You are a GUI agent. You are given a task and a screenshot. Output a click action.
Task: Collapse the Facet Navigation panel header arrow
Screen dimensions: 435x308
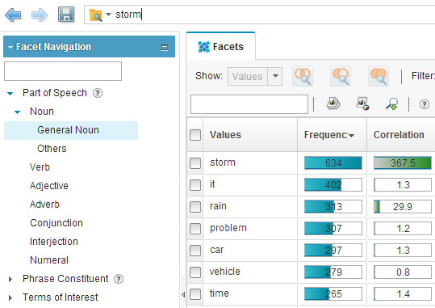click(10, 47)
